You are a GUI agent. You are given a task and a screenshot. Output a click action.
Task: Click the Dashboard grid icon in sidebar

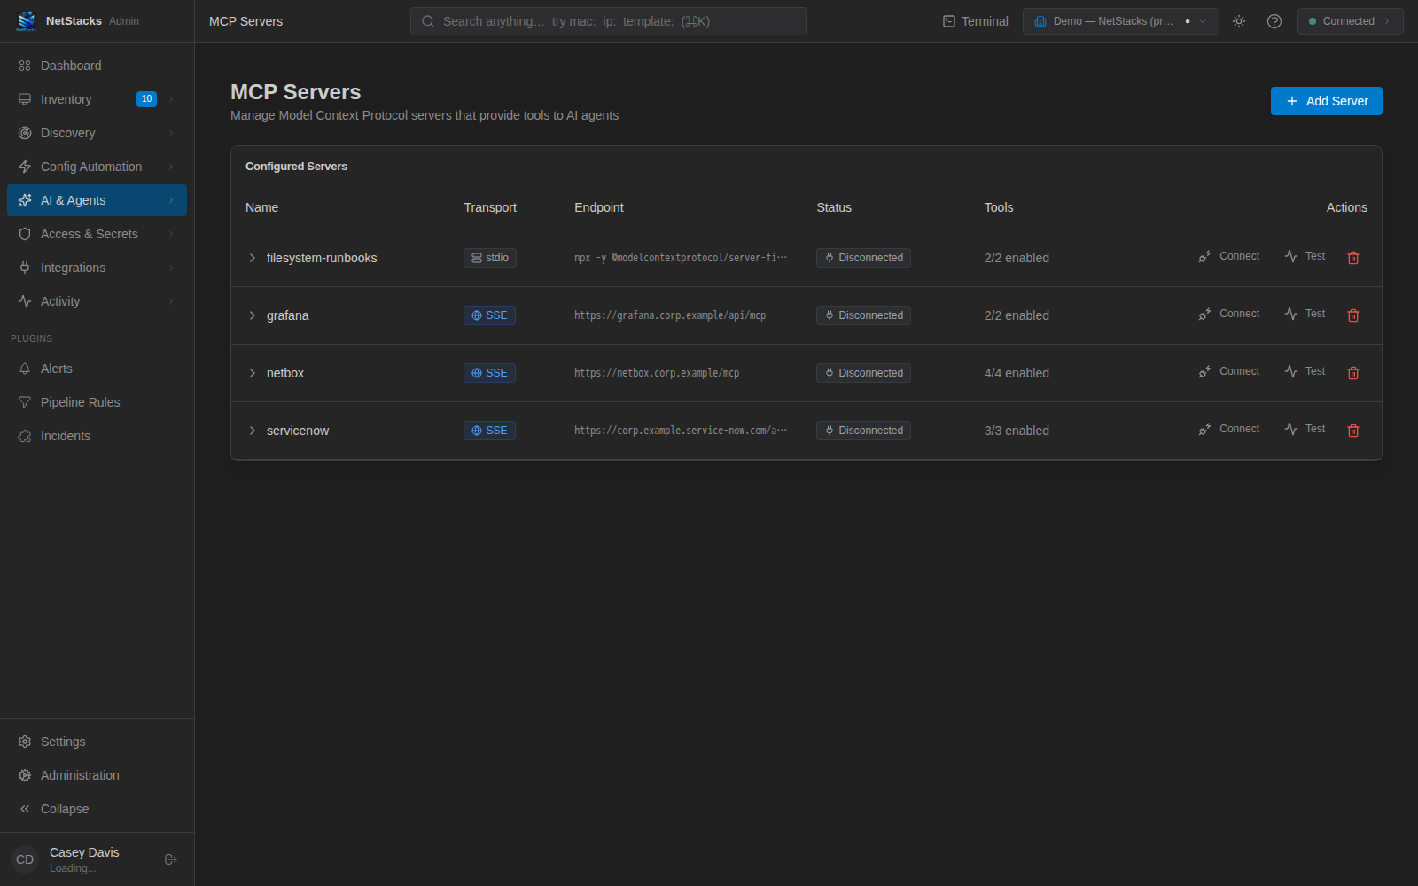click(25, 66)
